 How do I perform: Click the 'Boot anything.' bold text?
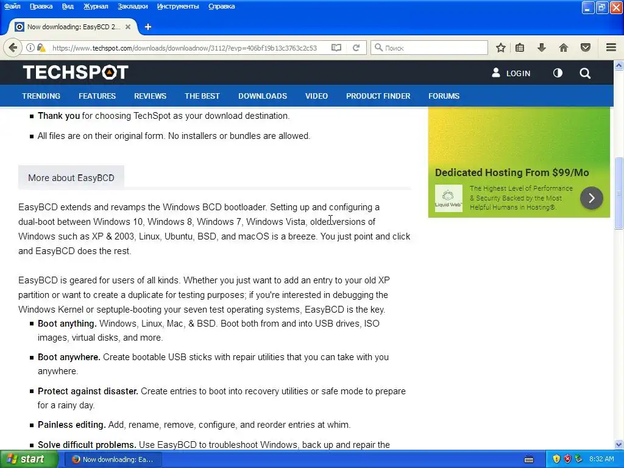pos(67,324)
